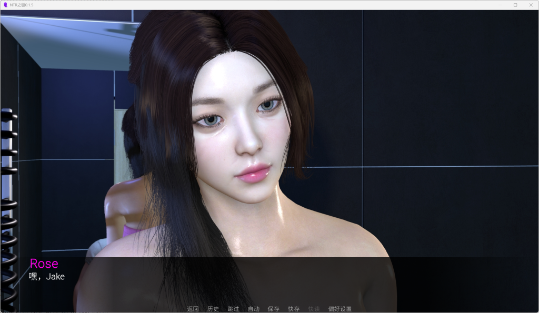Click the maximize icon on title bar
Screen dimensions: 539x313
tap(515, 5)
